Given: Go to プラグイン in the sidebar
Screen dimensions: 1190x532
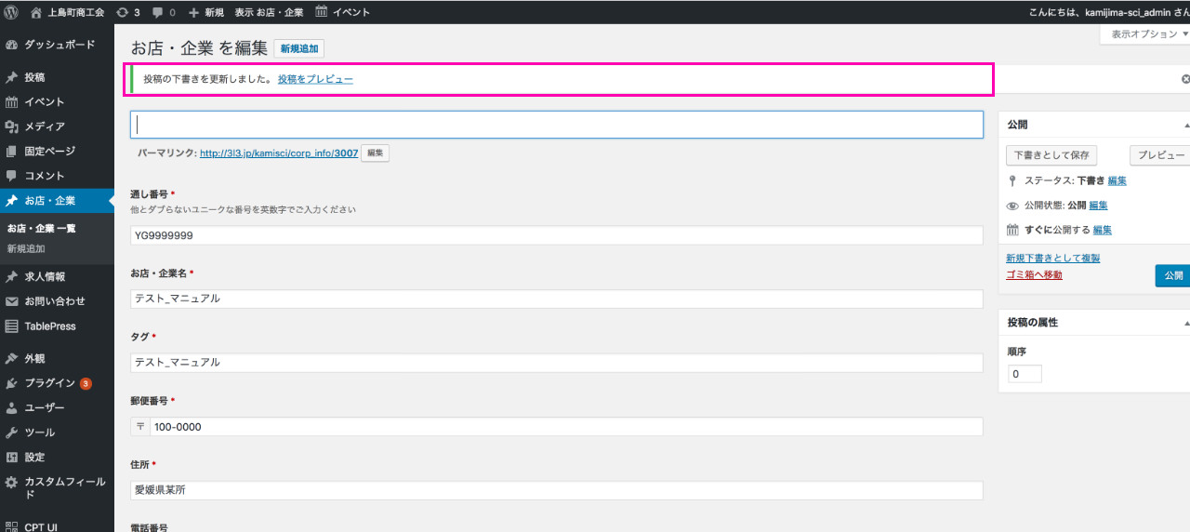Looking at the screenshot, I should (x=49, y=383).
